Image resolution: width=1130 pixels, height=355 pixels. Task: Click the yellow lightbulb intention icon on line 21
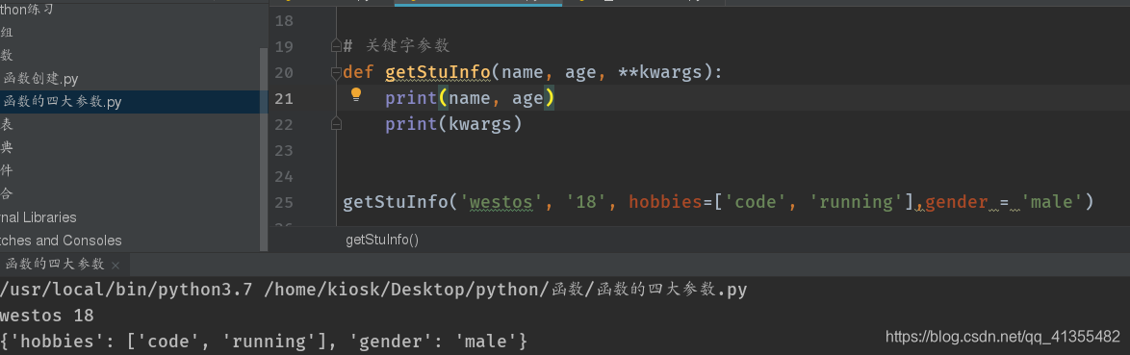[x=355, y=95]
